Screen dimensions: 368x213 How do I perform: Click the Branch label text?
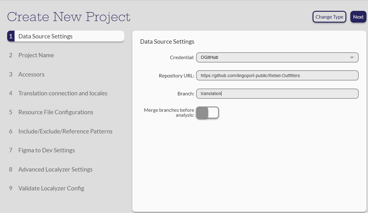(x=186, y=94)
